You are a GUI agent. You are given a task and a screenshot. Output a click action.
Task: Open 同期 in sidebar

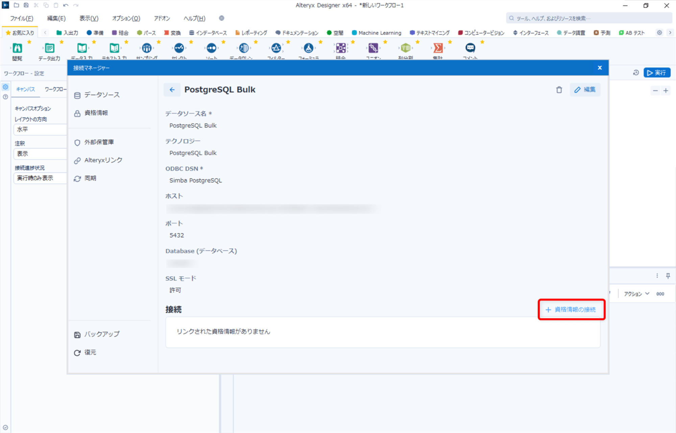[x=85, y=178]
